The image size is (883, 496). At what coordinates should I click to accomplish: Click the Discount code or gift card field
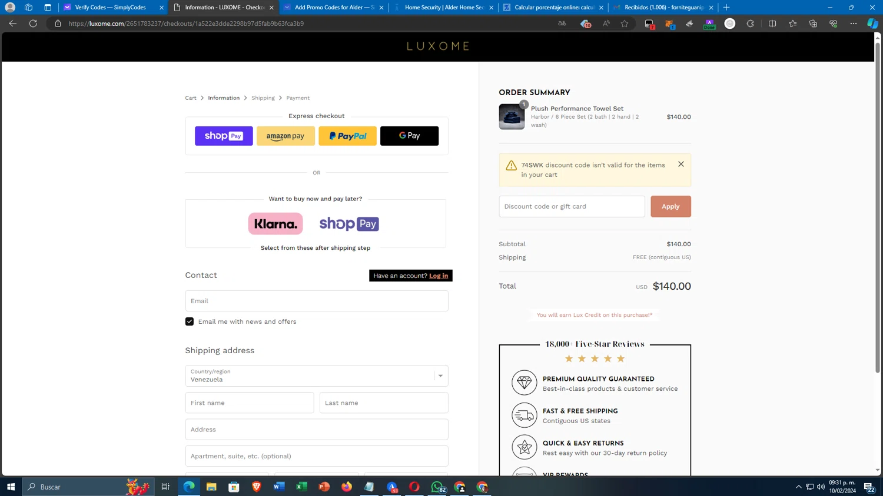click(572, 206)
